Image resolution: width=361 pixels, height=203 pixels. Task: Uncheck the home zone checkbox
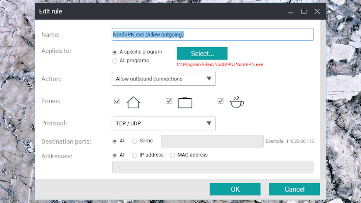117,101
